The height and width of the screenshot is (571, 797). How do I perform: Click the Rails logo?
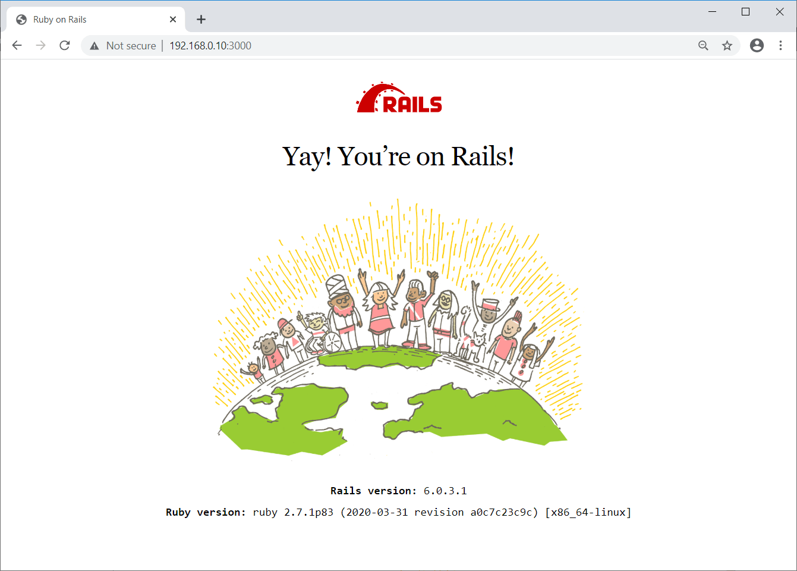[x=399, y=98]
